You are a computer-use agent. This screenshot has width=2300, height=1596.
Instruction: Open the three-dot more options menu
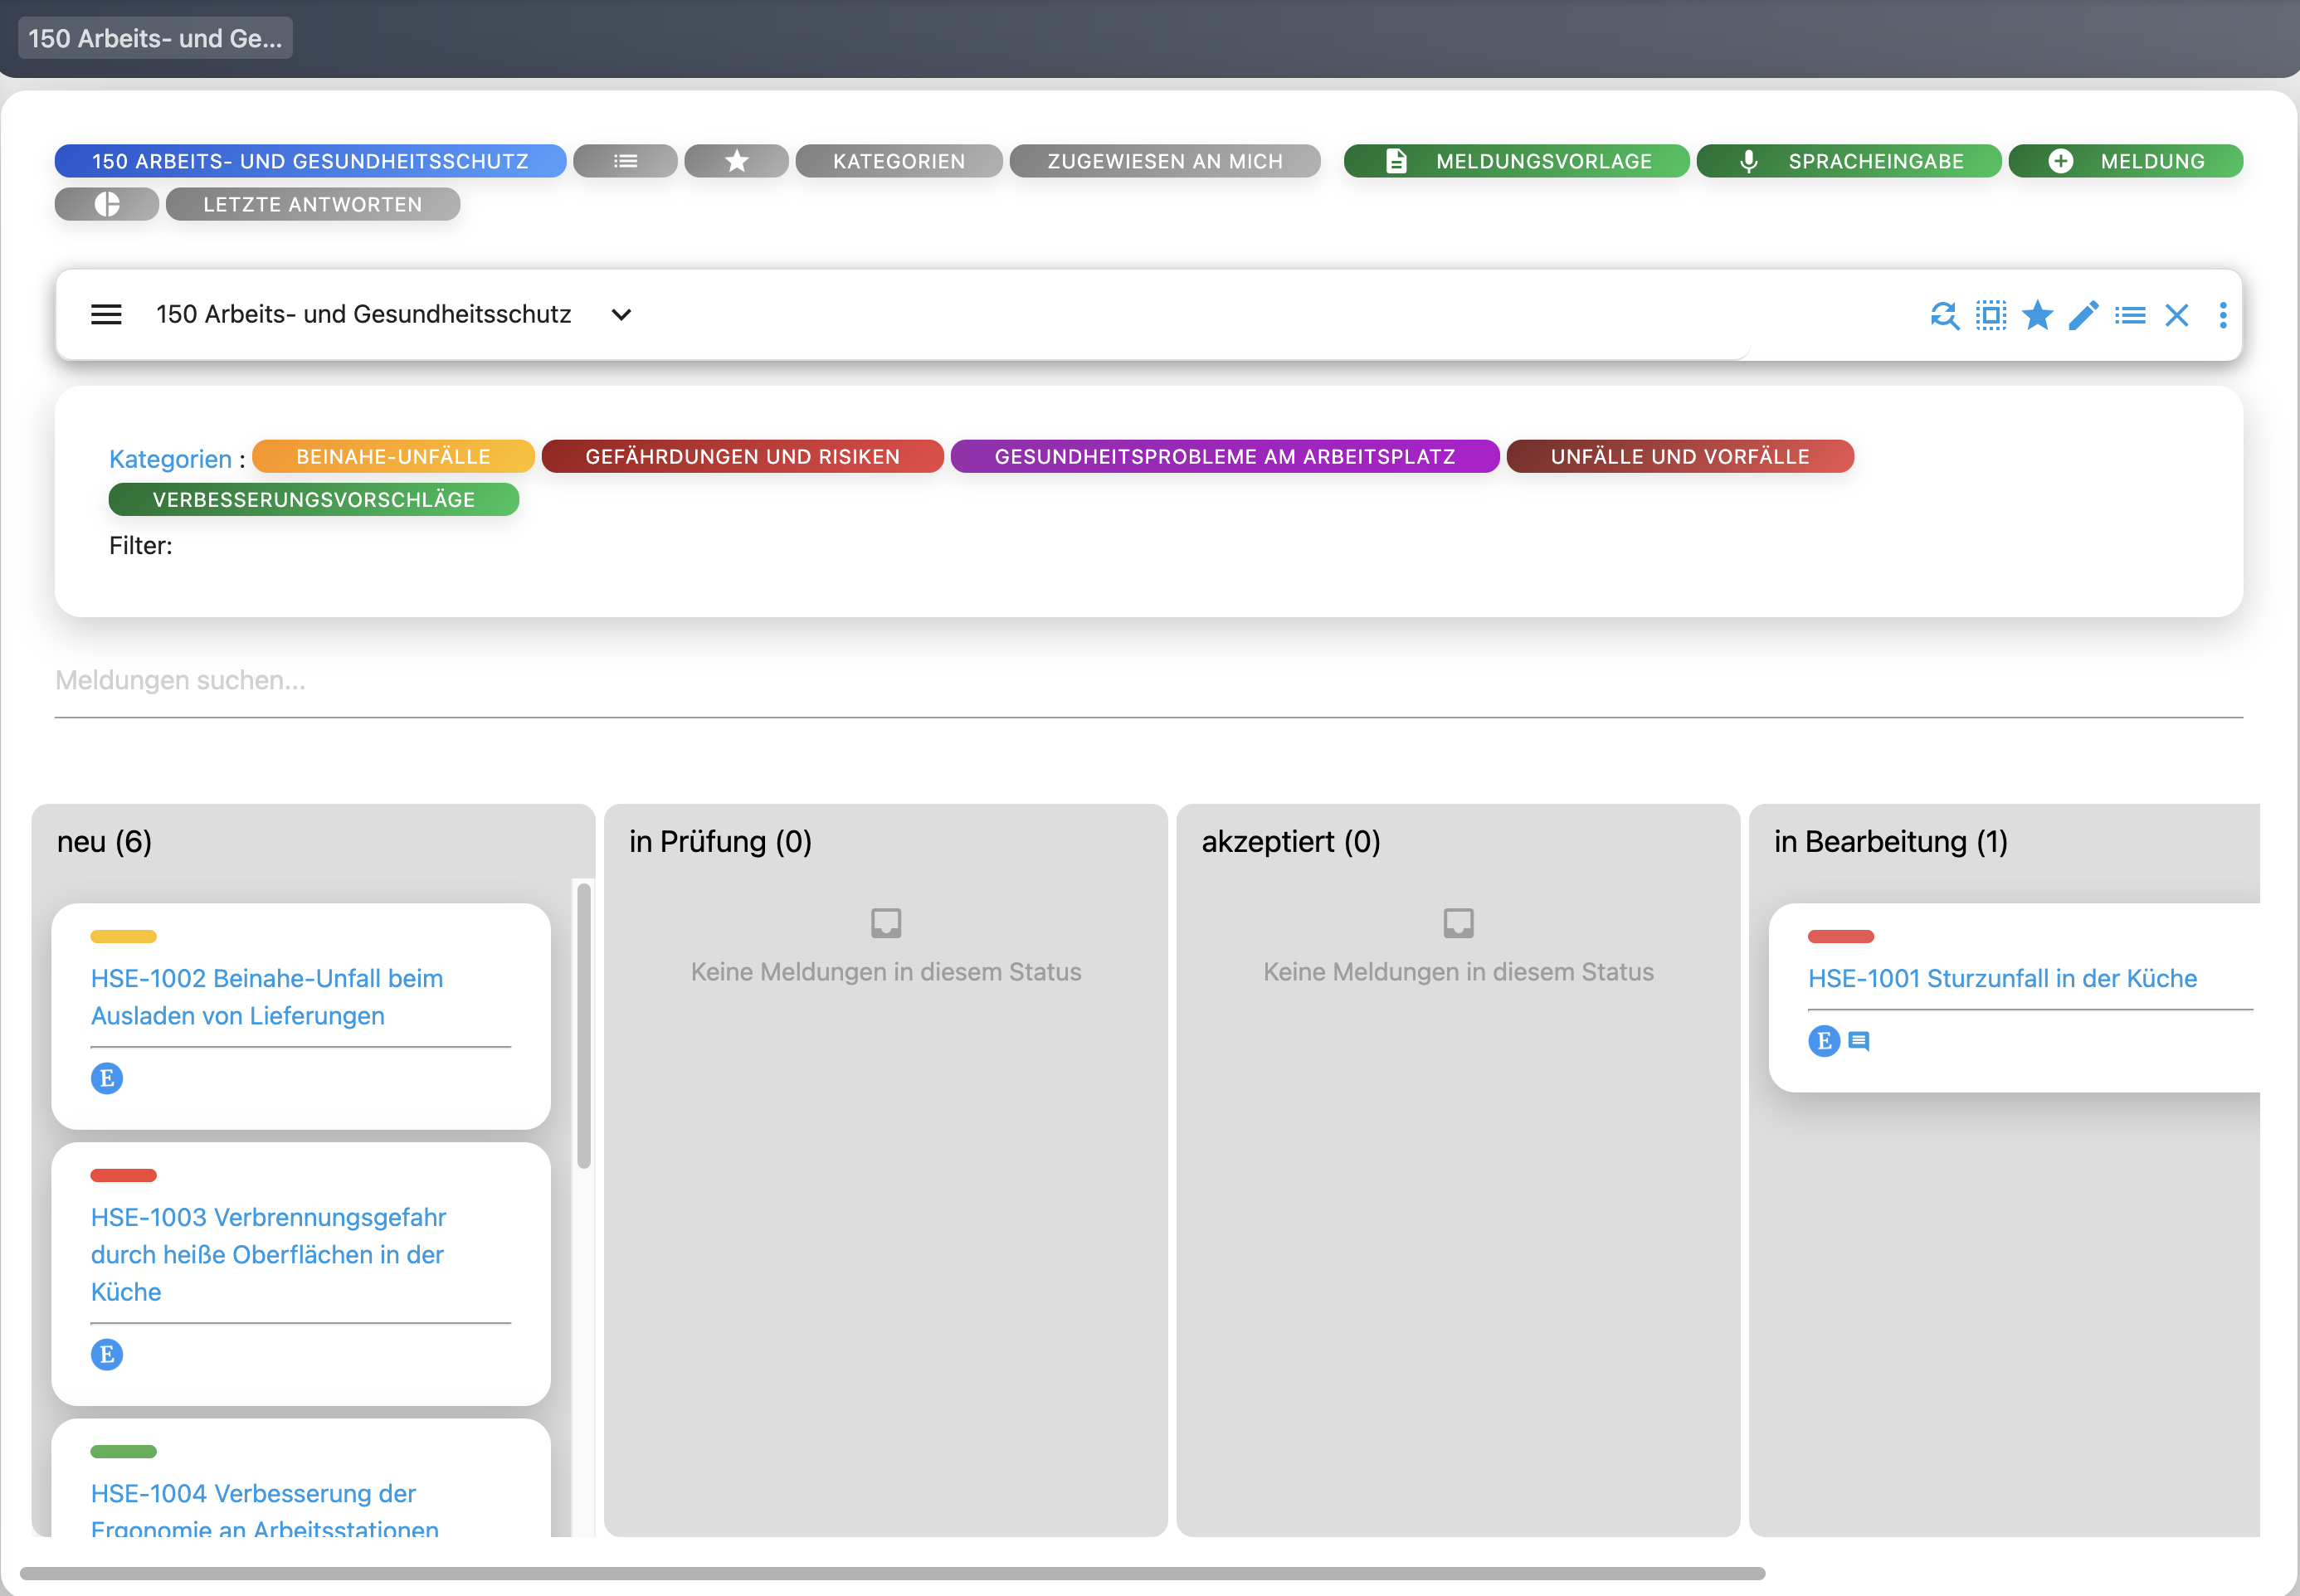click(x=2222, y=316)
